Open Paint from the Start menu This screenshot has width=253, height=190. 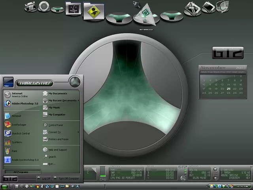click(15, 151)
